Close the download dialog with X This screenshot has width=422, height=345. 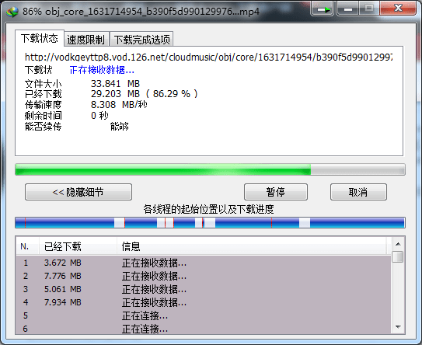398,9
